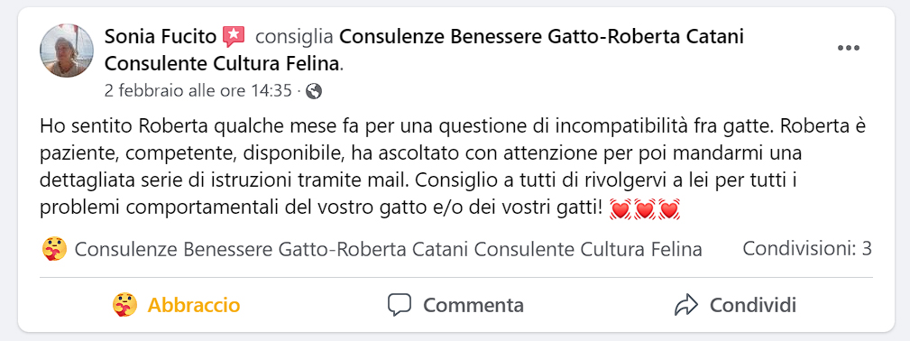Click the Commenta speech bubble icon
The height and width of the screenshot is (341, 910).
pos(400,304)
